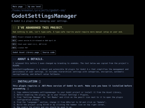Image resolution: width=145 pixels, height=108 pixels.
Task: Click the META badge beside Project released
Action: coord(14,37)
